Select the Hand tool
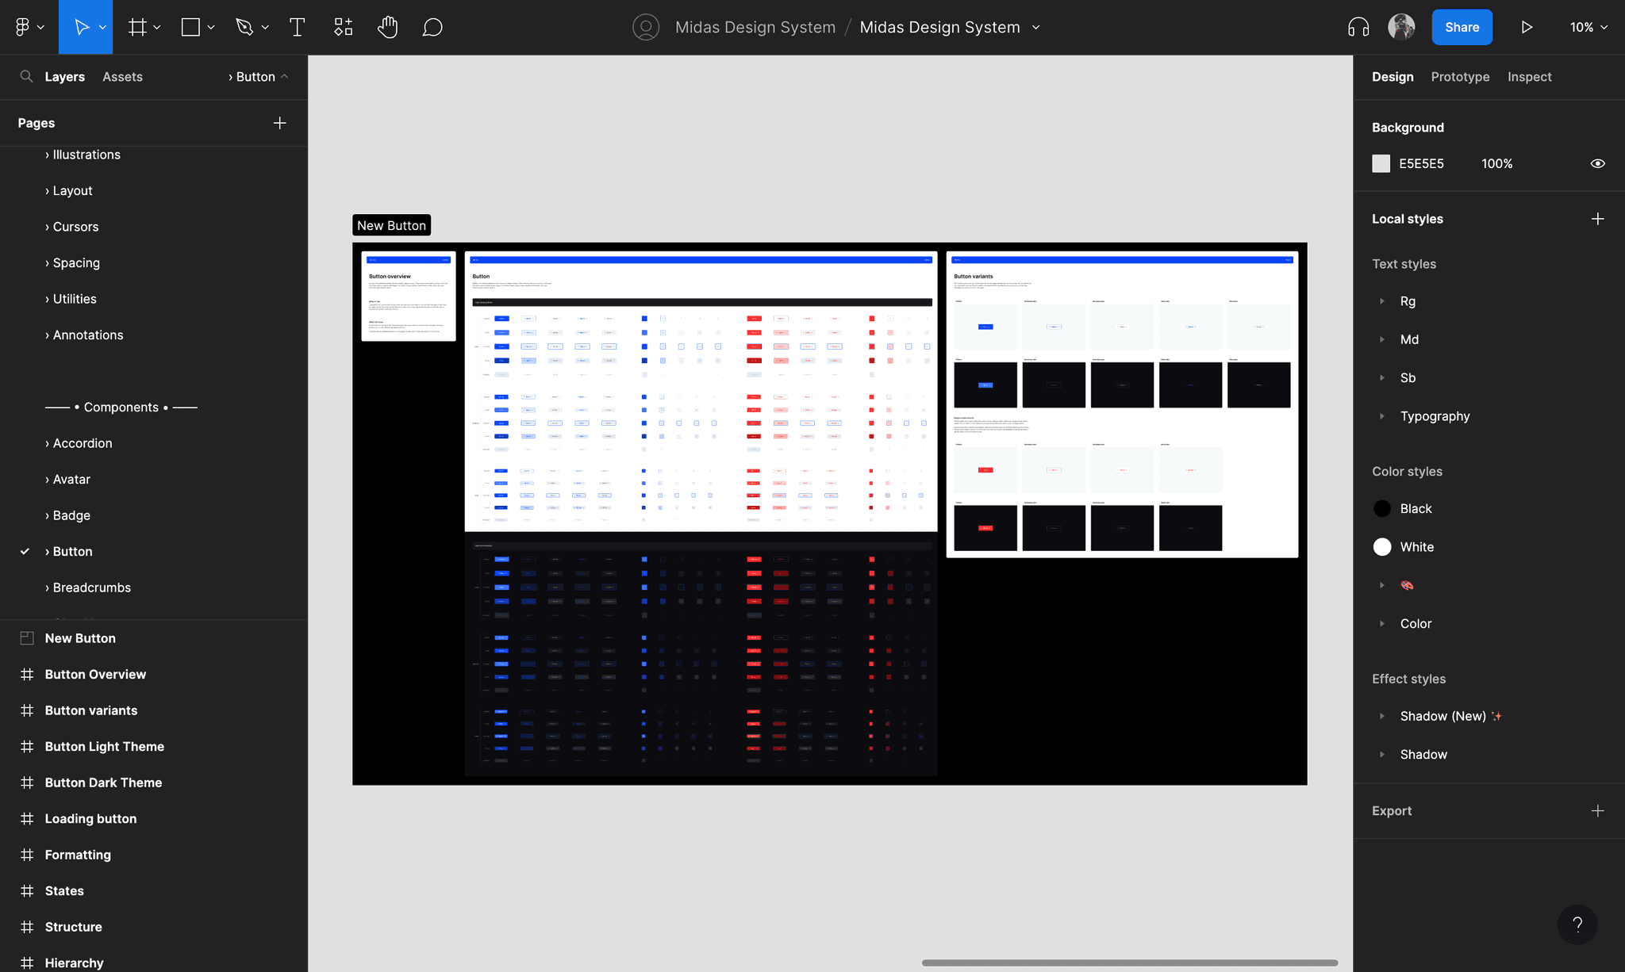Image resolution: width=1625 pixels, height=972 pixels. coord(387,27)
